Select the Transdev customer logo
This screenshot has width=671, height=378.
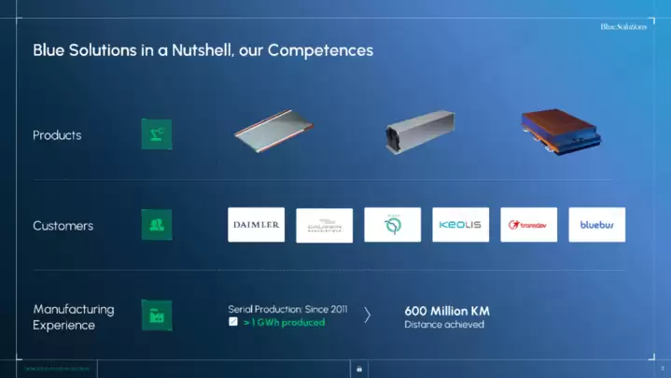(528, 225)
